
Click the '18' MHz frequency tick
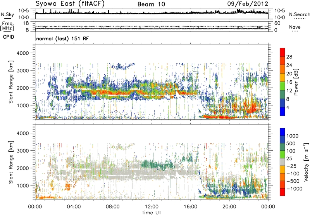click(x=26, y=23)
